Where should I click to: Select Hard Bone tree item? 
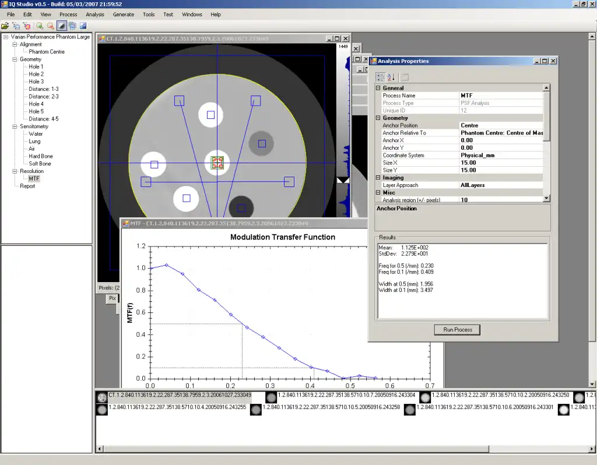41,156
